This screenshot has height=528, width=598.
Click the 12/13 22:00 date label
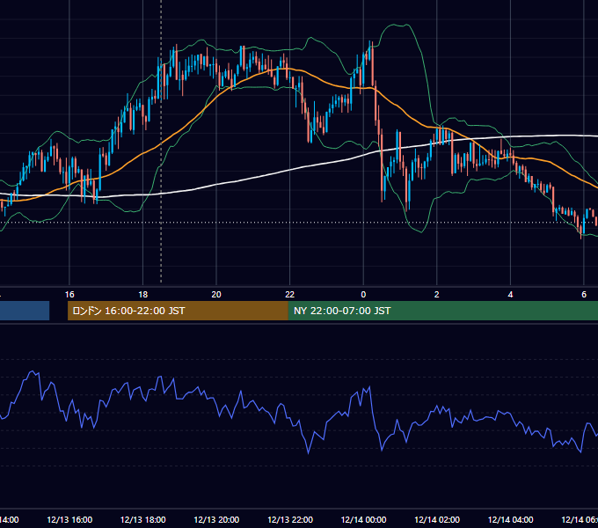(x=290, y=519)
